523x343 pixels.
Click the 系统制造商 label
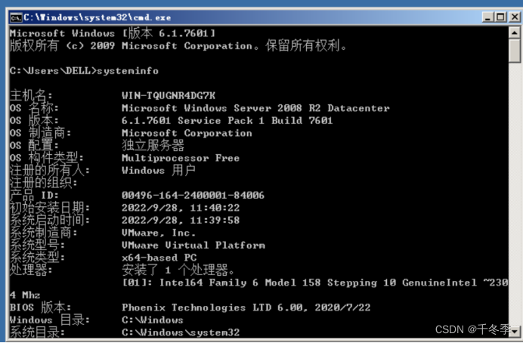coord(43,233)
